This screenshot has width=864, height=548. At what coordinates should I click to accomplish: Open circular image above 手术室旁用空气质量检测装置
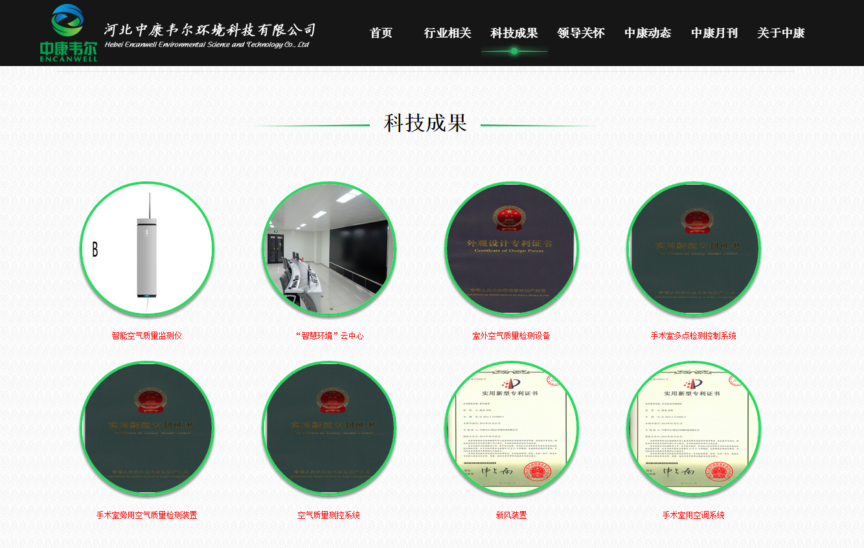coord(147,428)
